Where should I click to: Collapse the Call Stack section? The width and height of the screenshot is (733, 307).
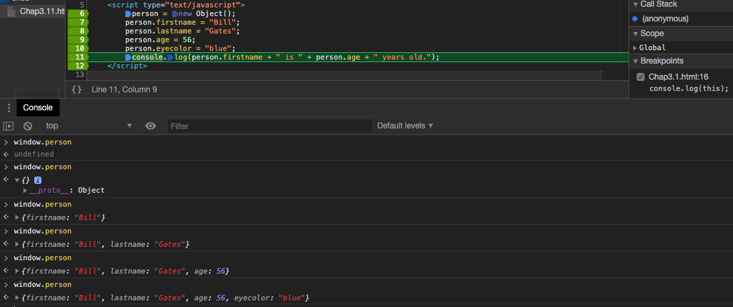pos(635,4)
